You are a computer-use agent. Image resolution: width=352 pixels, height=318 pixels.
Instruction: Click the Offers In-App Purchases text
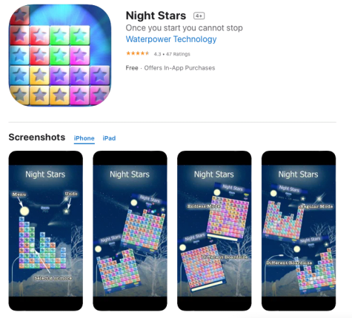(179, 68)
